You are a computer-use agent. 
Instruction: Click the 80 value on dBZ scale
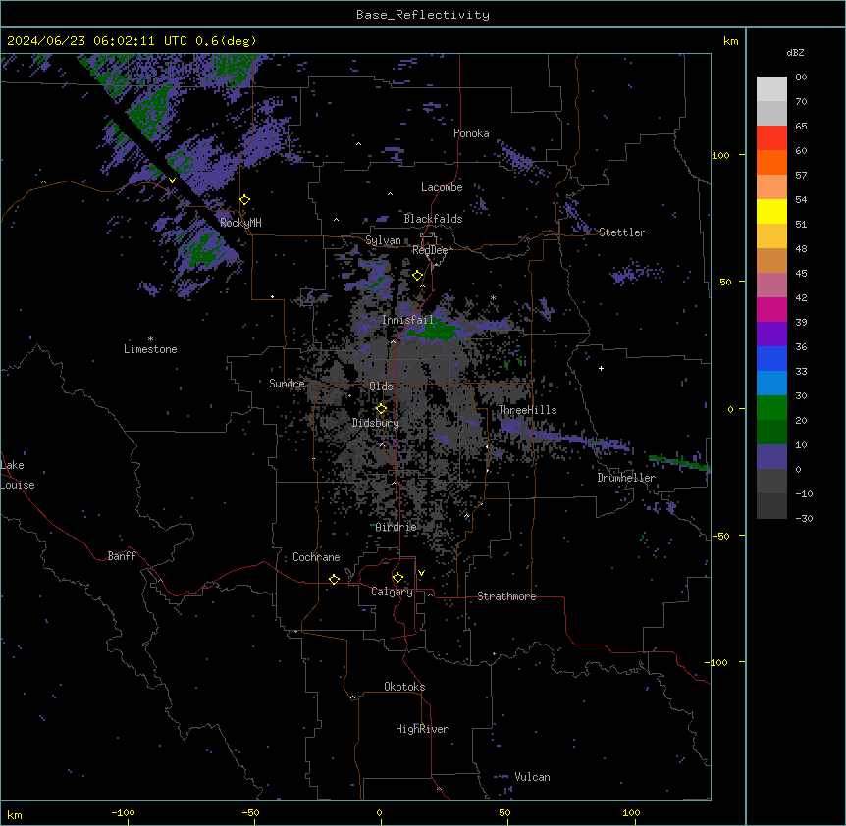(801, 77)
